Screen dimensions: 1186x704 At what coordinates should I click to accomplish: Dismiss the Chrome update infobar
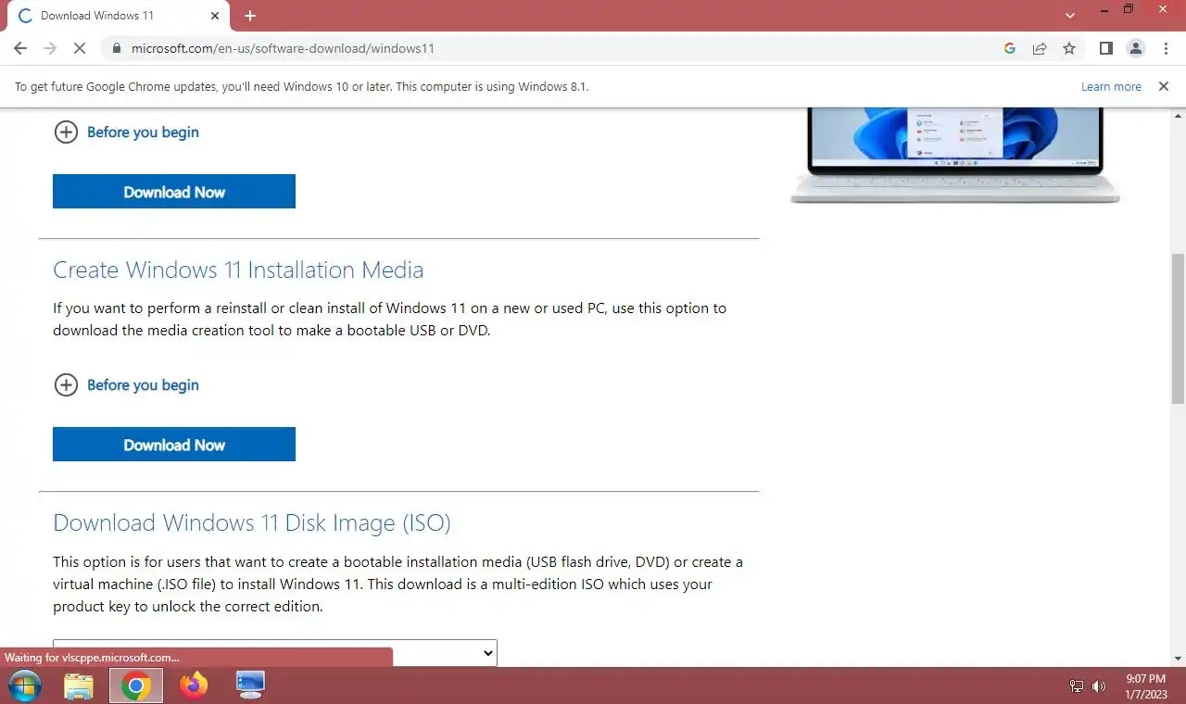[x=1163, y=86]
